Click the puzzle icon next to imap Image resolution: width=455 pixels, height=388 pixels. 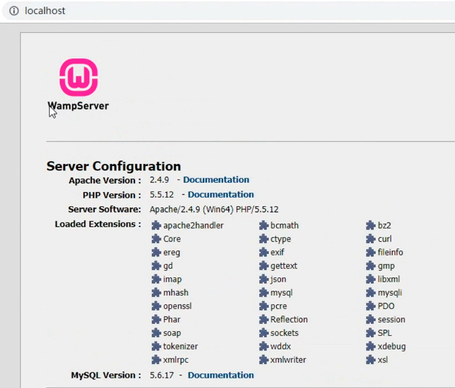tap(156, 279)
